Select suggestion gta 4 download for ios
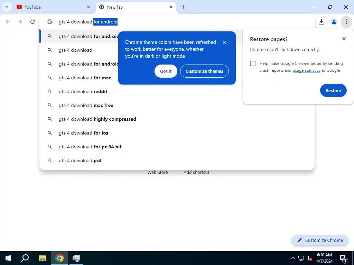The width and height of the screenshot is (354, 265). pyautogui.click(x=177, y=133)
